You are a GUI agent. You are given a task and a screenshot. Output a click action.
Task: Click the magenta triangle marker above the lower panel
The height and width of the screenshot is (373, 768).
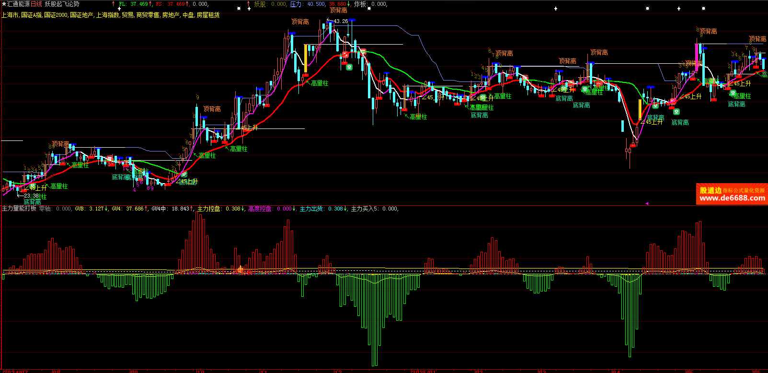point(647,204)
